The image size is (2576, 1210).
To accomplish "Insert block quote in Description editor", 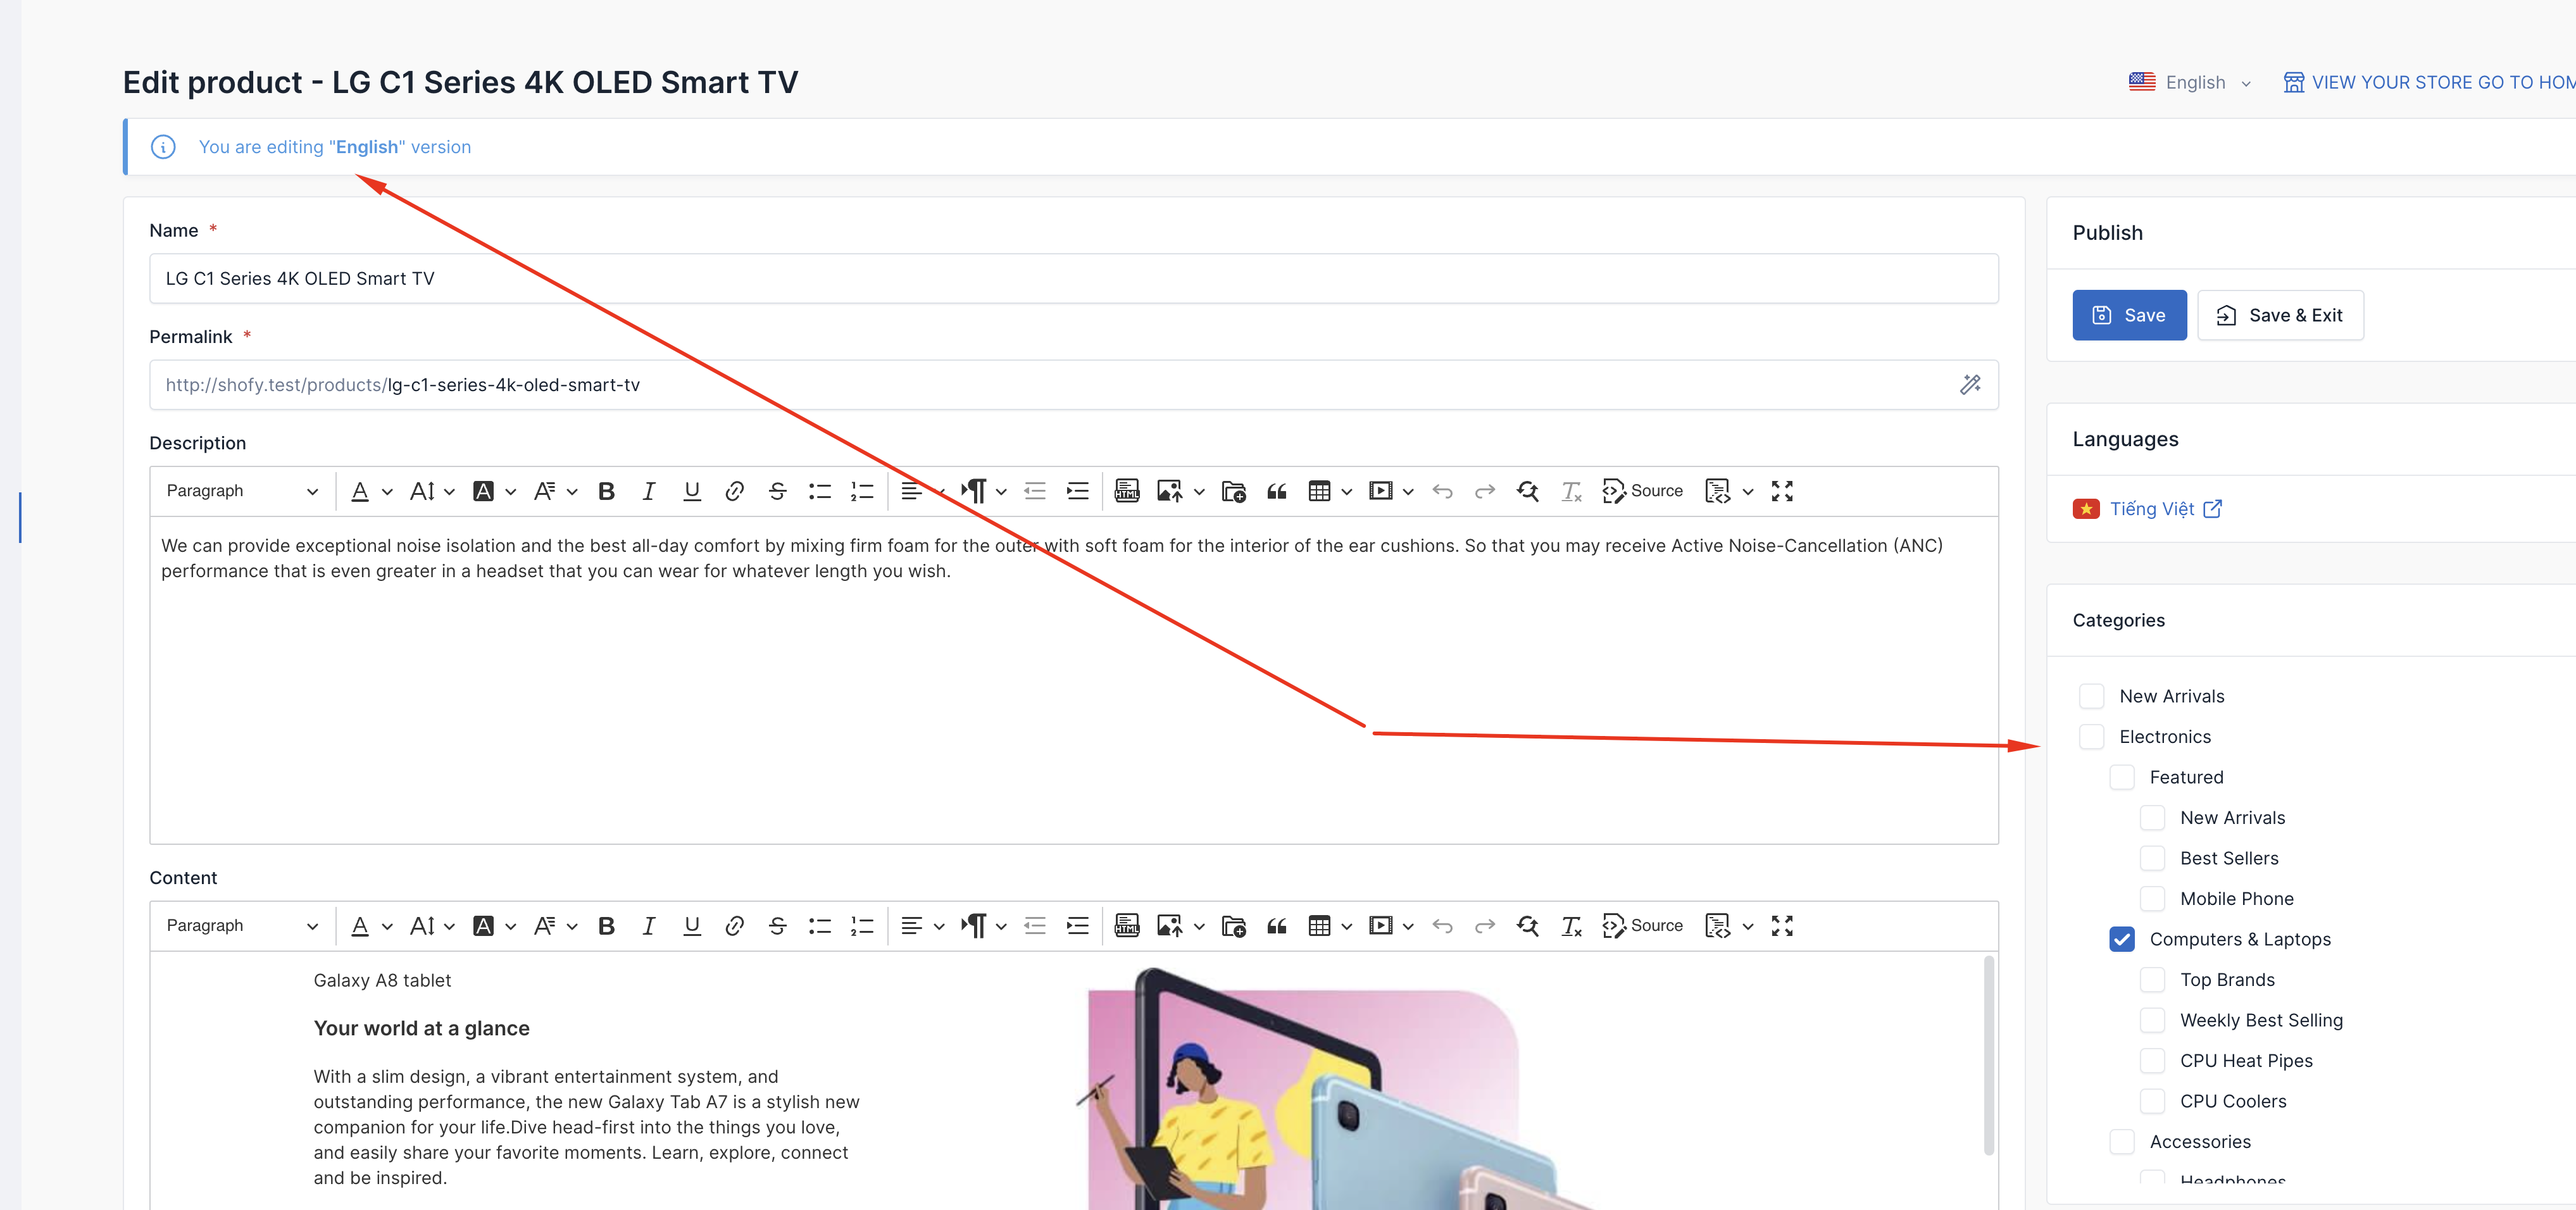I will click(x=1277, y=491).
